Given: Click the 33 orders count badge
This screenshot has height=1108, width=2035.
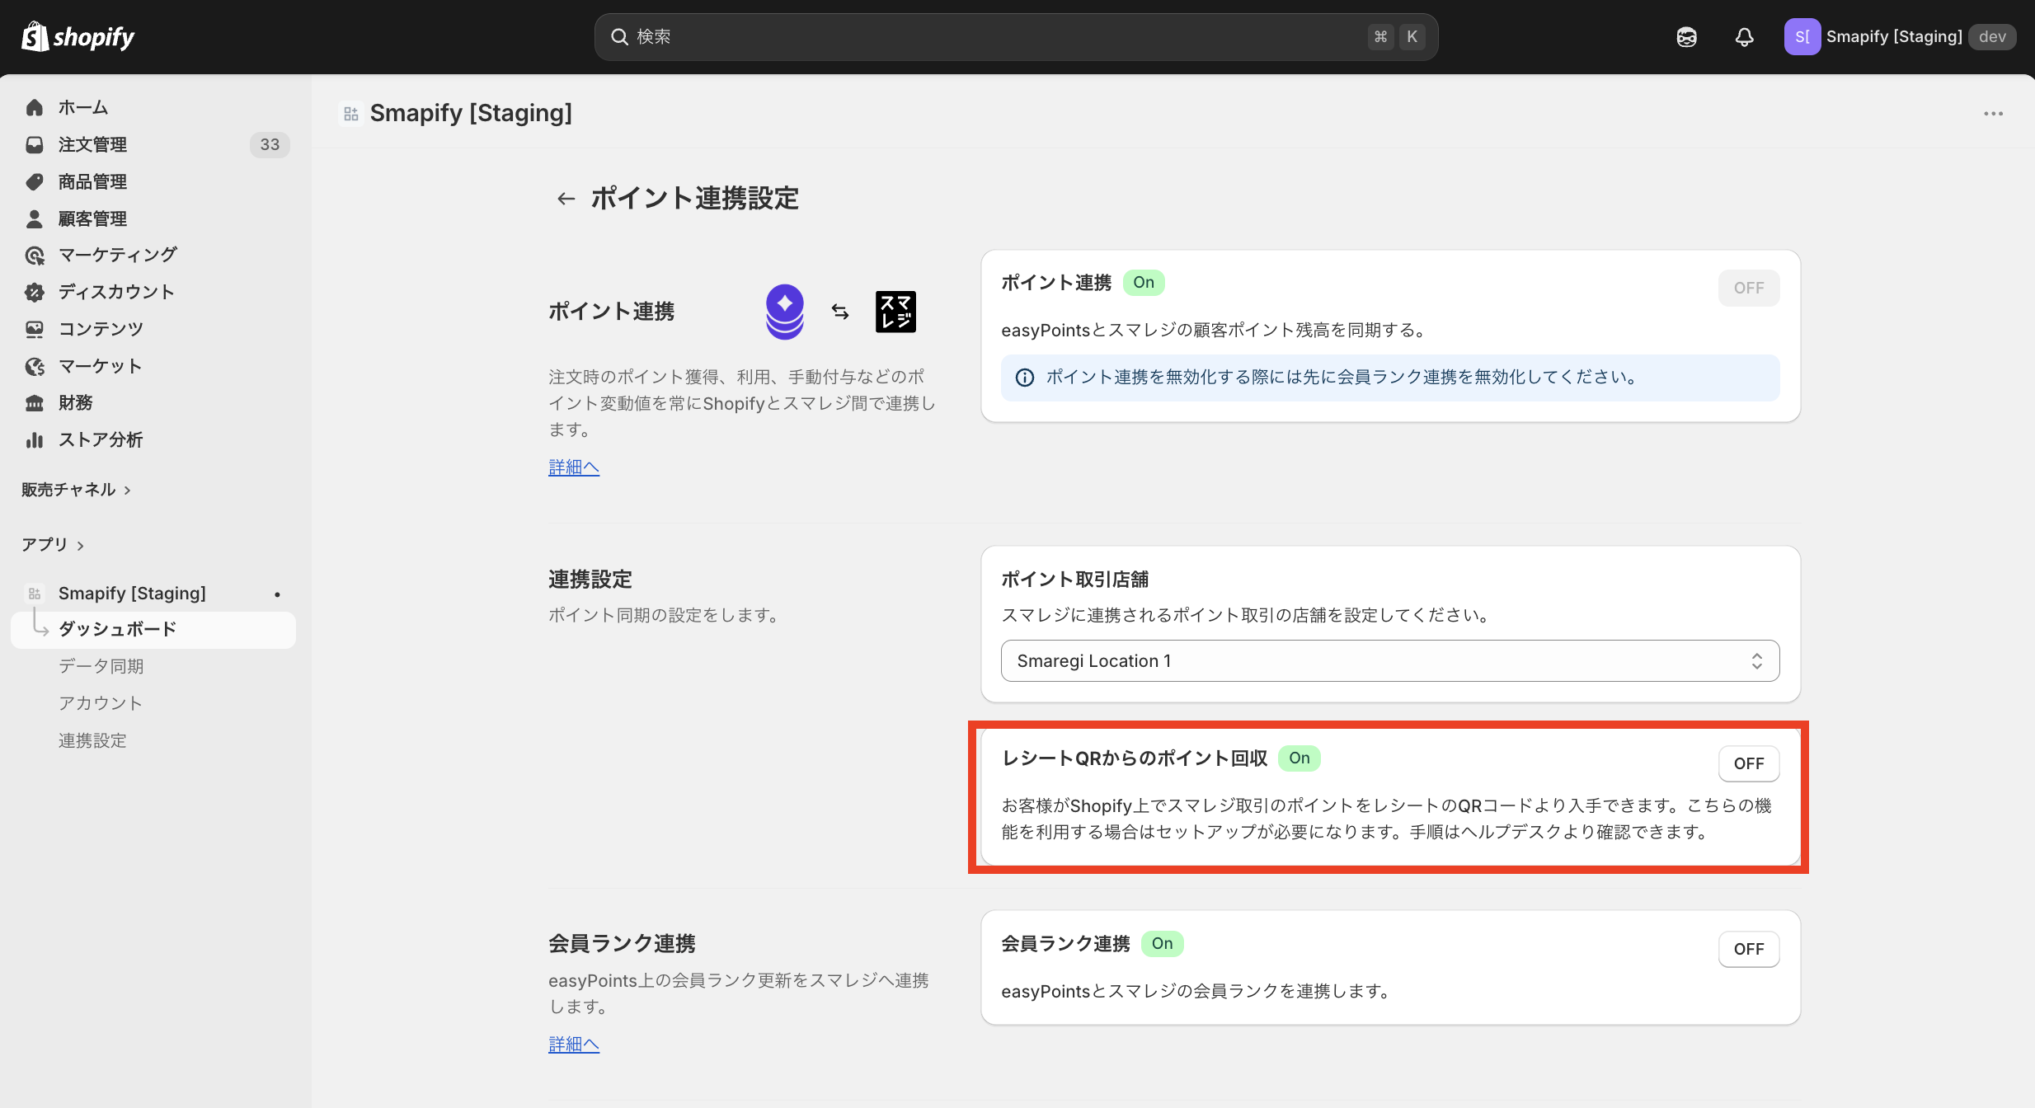Looking at the screenshot, I should [270, 144].
